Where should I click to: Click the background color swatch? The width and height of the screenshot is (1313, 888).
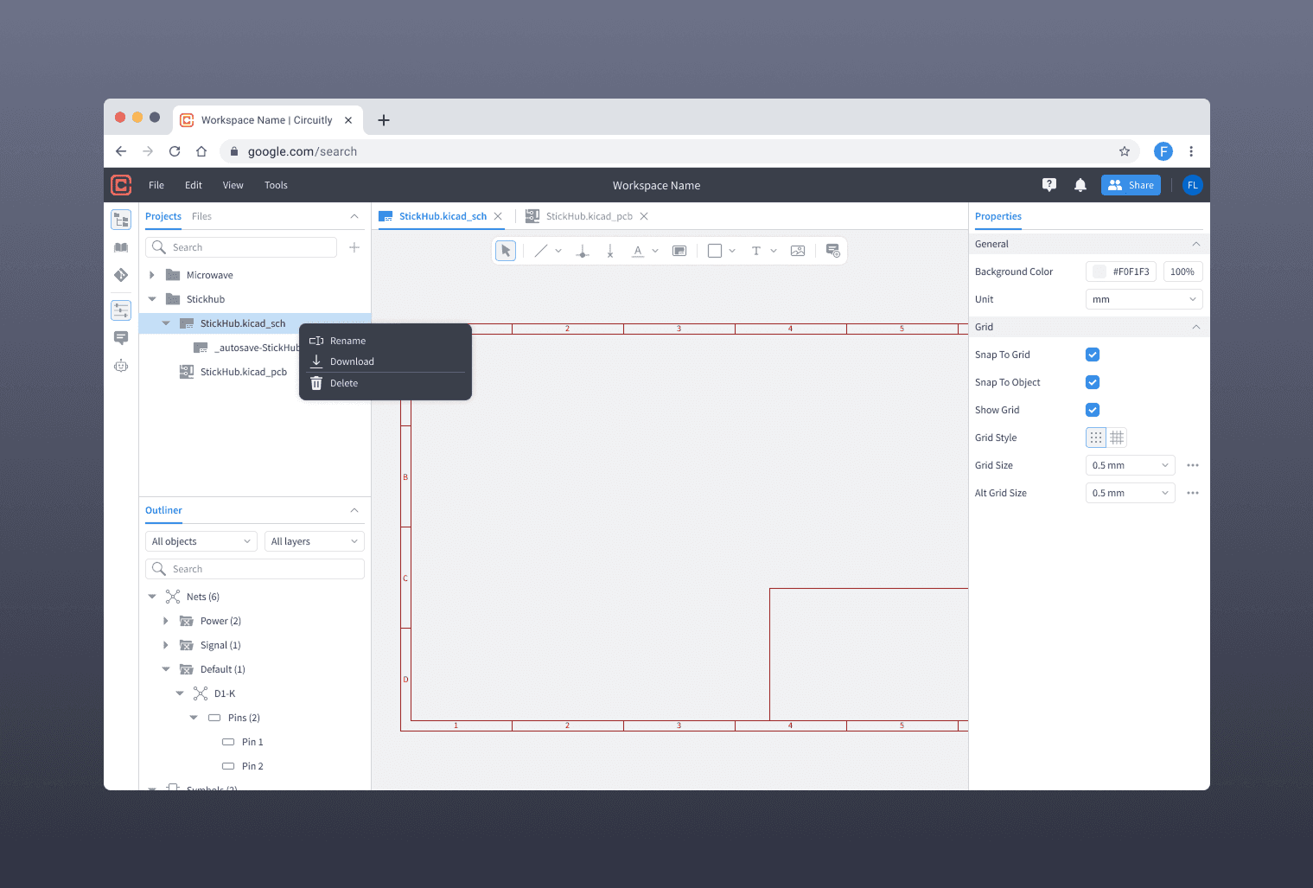pyautogui.click(x=1099, y=272)
